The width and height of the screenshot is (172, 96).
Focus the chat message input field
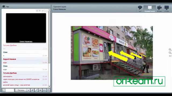(x=10, y=90)
